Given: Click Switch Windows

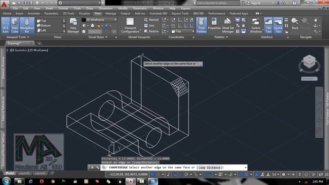Looking at the screenshot, I should coord(256,25).
